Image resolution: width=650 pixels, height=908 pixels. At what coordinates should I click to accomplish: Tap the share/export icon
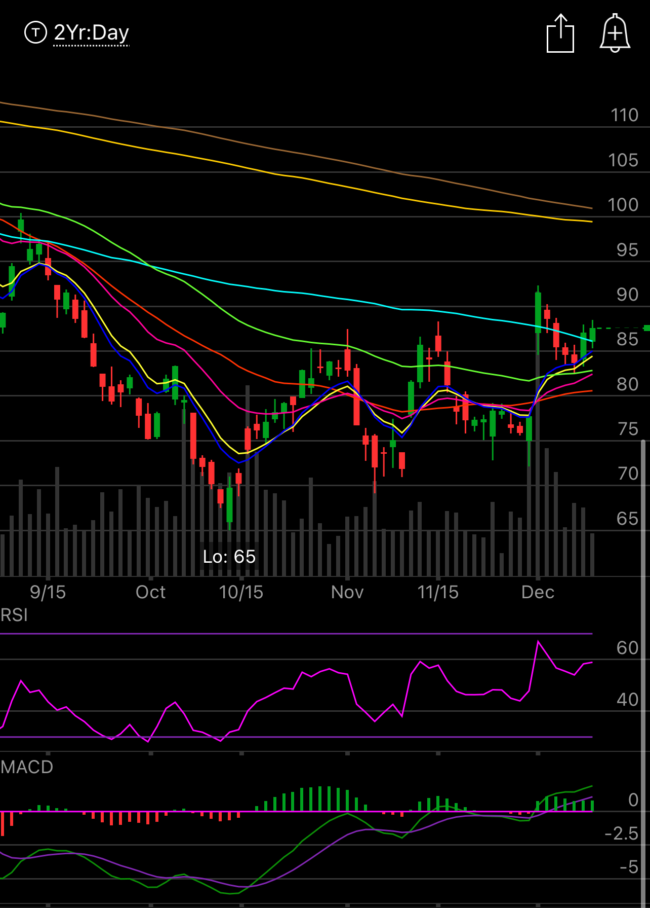pyautogui.click(x=560, y=33)
